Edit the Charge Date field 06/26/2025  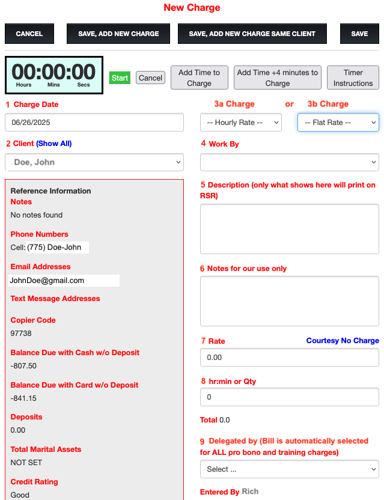(x=94, y=123)
